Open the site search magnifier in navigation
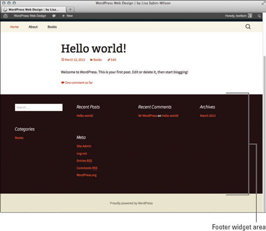This screenshot has width=266, height=231. click(248, 27)
